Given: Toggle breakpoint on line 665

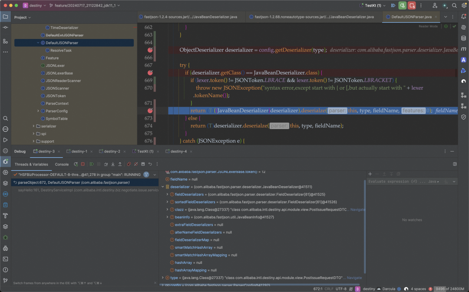Looking at the screenshot, I should 150,50.
